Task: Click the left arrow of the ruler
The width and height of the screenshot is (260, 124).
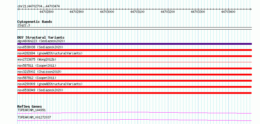Action: pyautogui.click(x=18, y=9)
